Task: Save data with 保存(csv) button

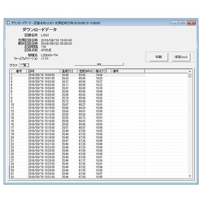Action: [x=181, y=57]
